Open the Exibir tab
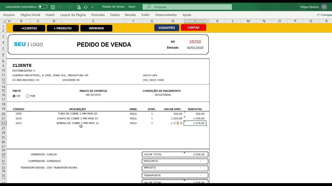This screenshot has width=332, height=186. 146,15
